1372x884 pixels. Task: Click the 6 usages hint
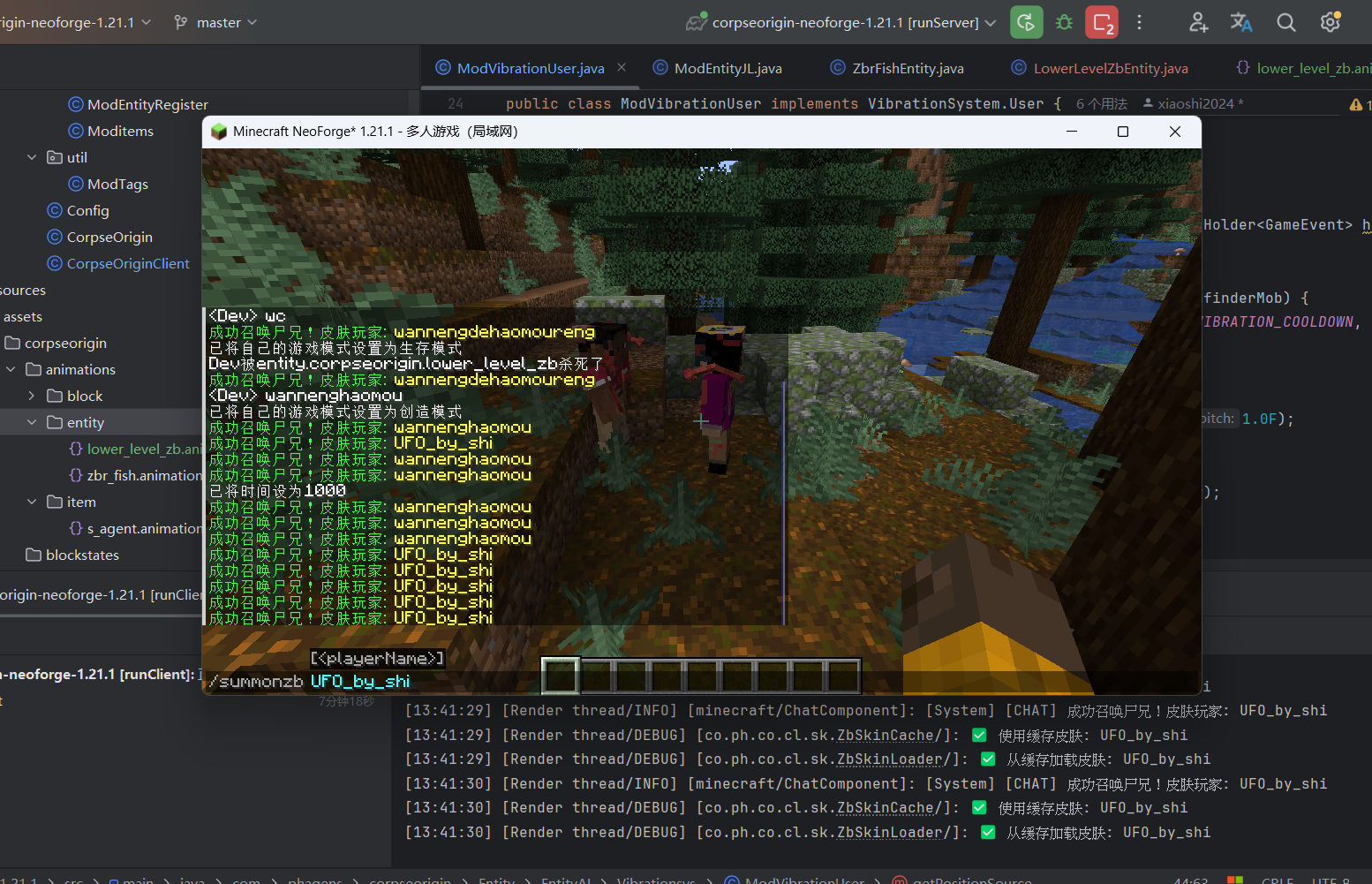[1101, 103]
